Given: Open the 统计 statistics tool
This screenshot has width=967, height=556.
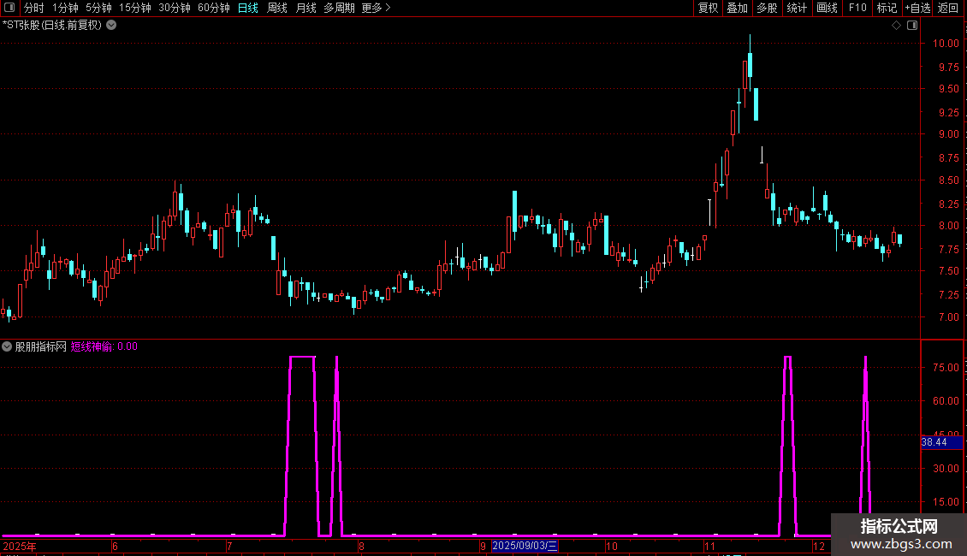Looking at the screenshot, I should 797,8.
